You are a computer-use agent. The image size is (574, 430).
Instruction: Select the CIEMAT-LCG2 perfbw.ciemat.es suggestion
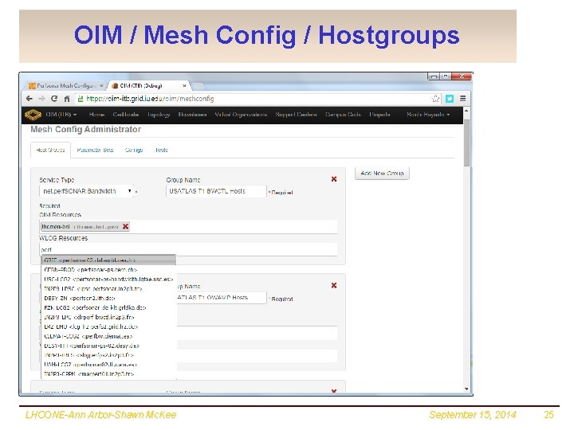(x=108, y=336)
